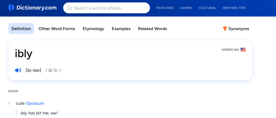Open the FEATURED navigation menu
This screenshot has height=118, width=276.
(x=165, y=8)
